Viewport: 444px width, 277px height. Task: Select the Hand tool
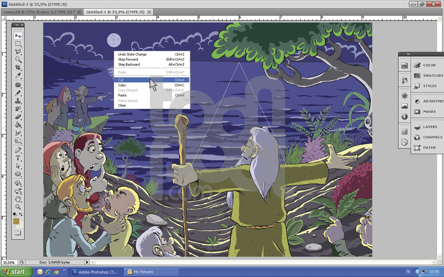18,199
